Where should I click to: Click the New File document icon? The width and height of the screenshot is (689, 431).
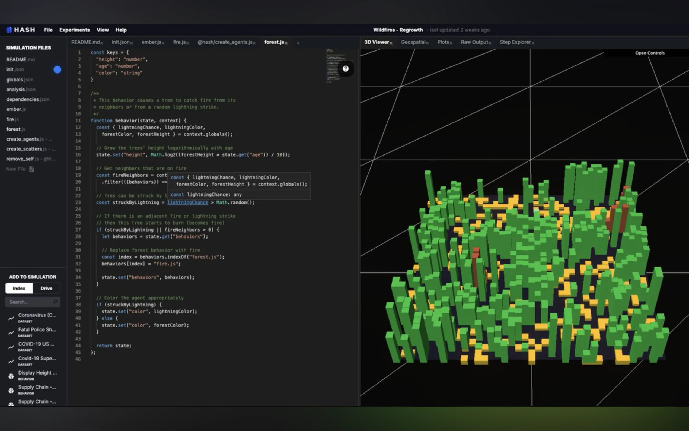point(32,169)
